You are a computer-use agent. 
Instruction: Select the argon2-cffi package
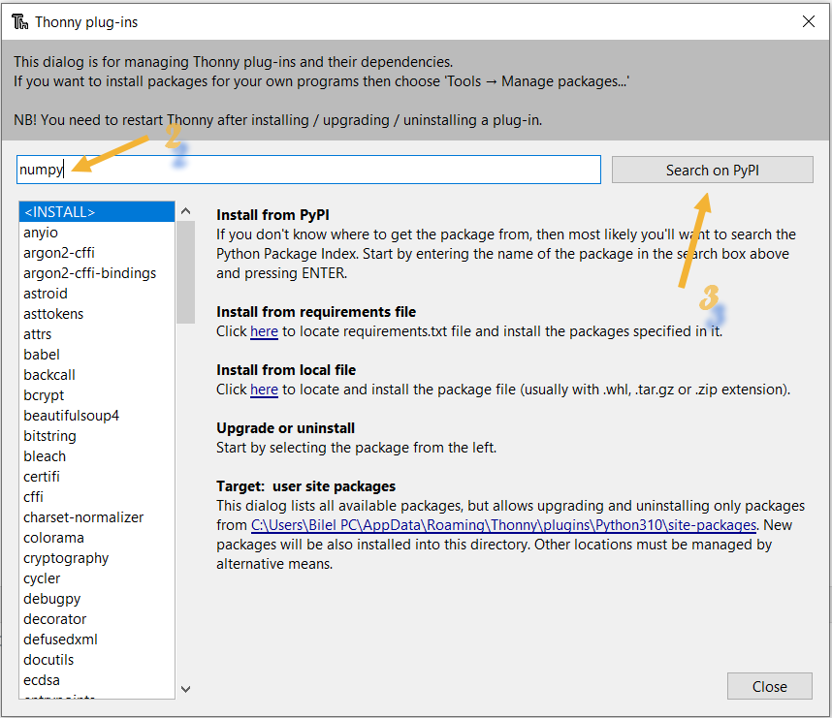point(97,252)
